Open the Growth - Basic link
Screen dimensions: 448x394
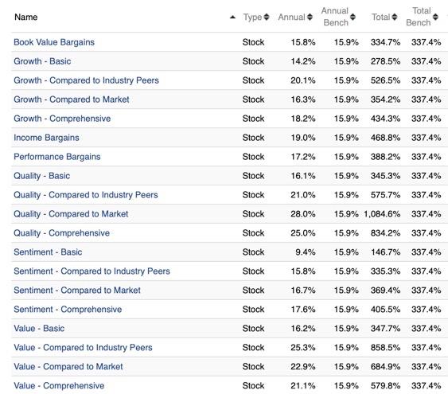(x=42, y=61)
